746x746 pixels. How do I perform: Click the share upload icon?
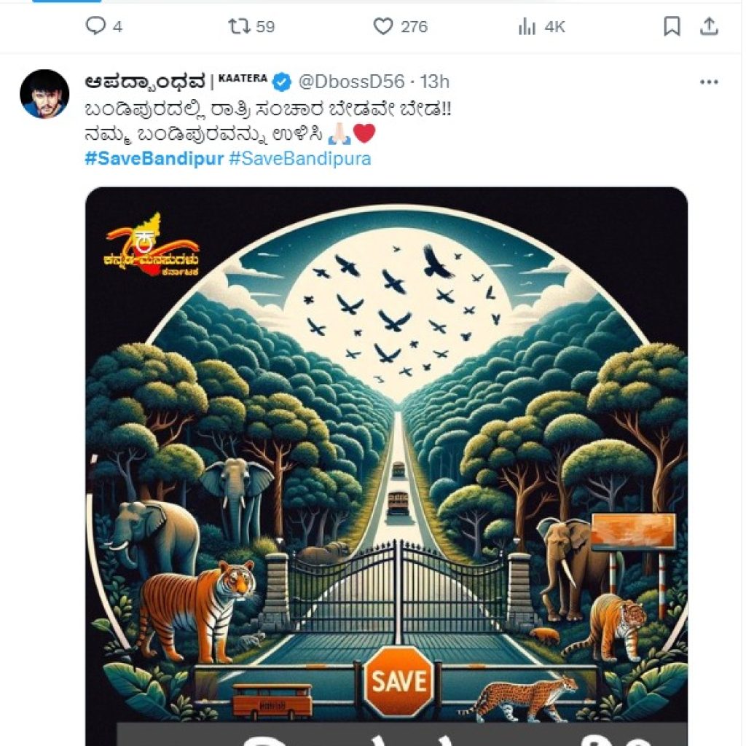708,27
